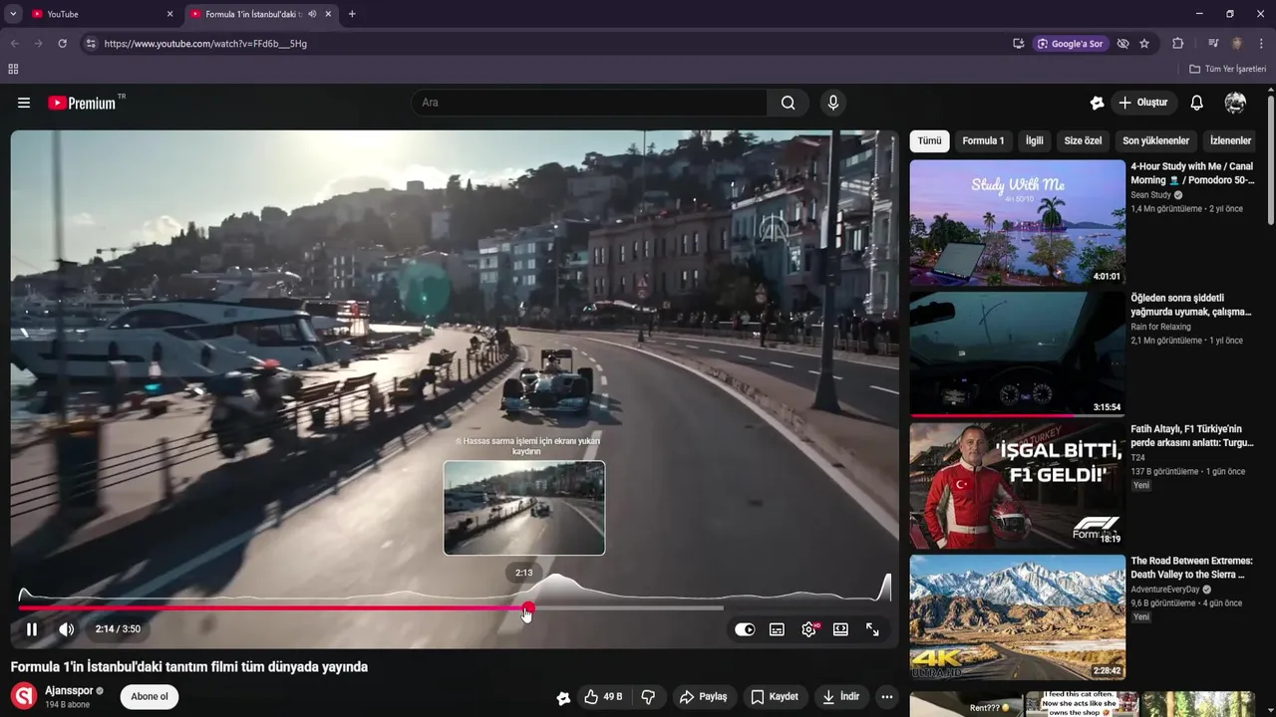The image size is (1276, 717).
Task: Open Tüm Yer İşaretleri bookmarks folder
Action: [x=1227, y=69]
